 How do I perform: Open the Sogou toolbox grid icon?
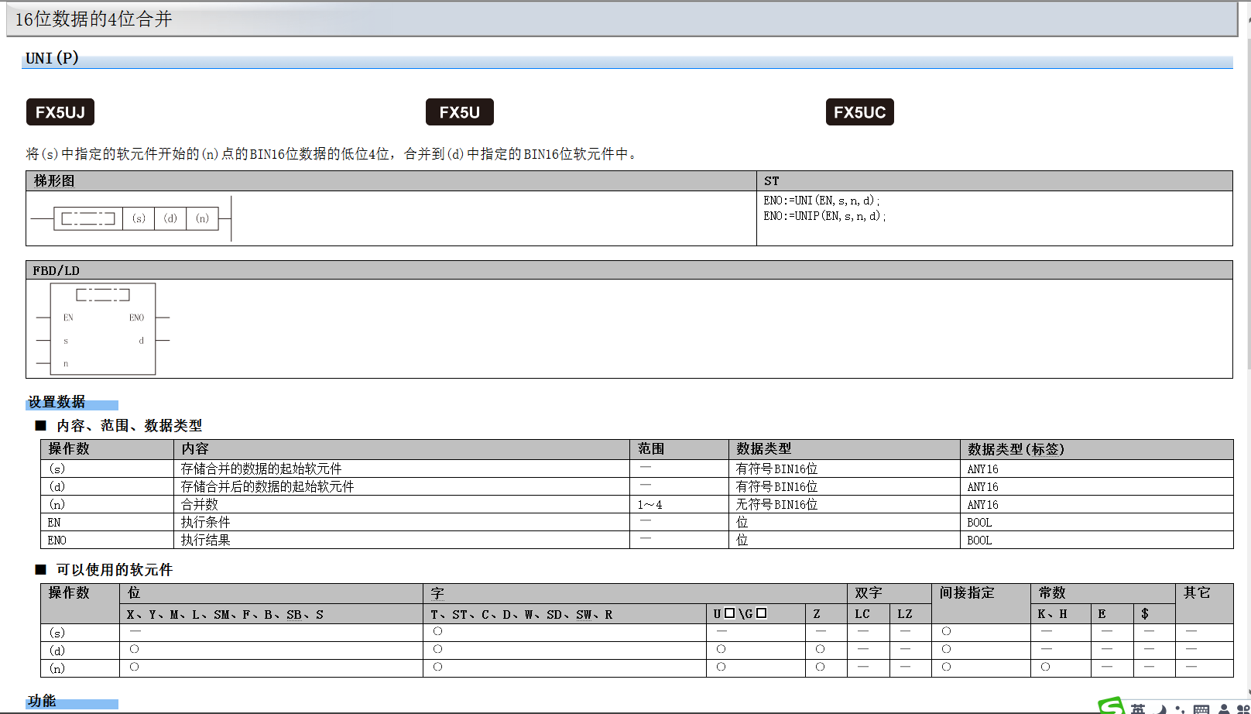pyautogui.click(x=1243, y=709)
